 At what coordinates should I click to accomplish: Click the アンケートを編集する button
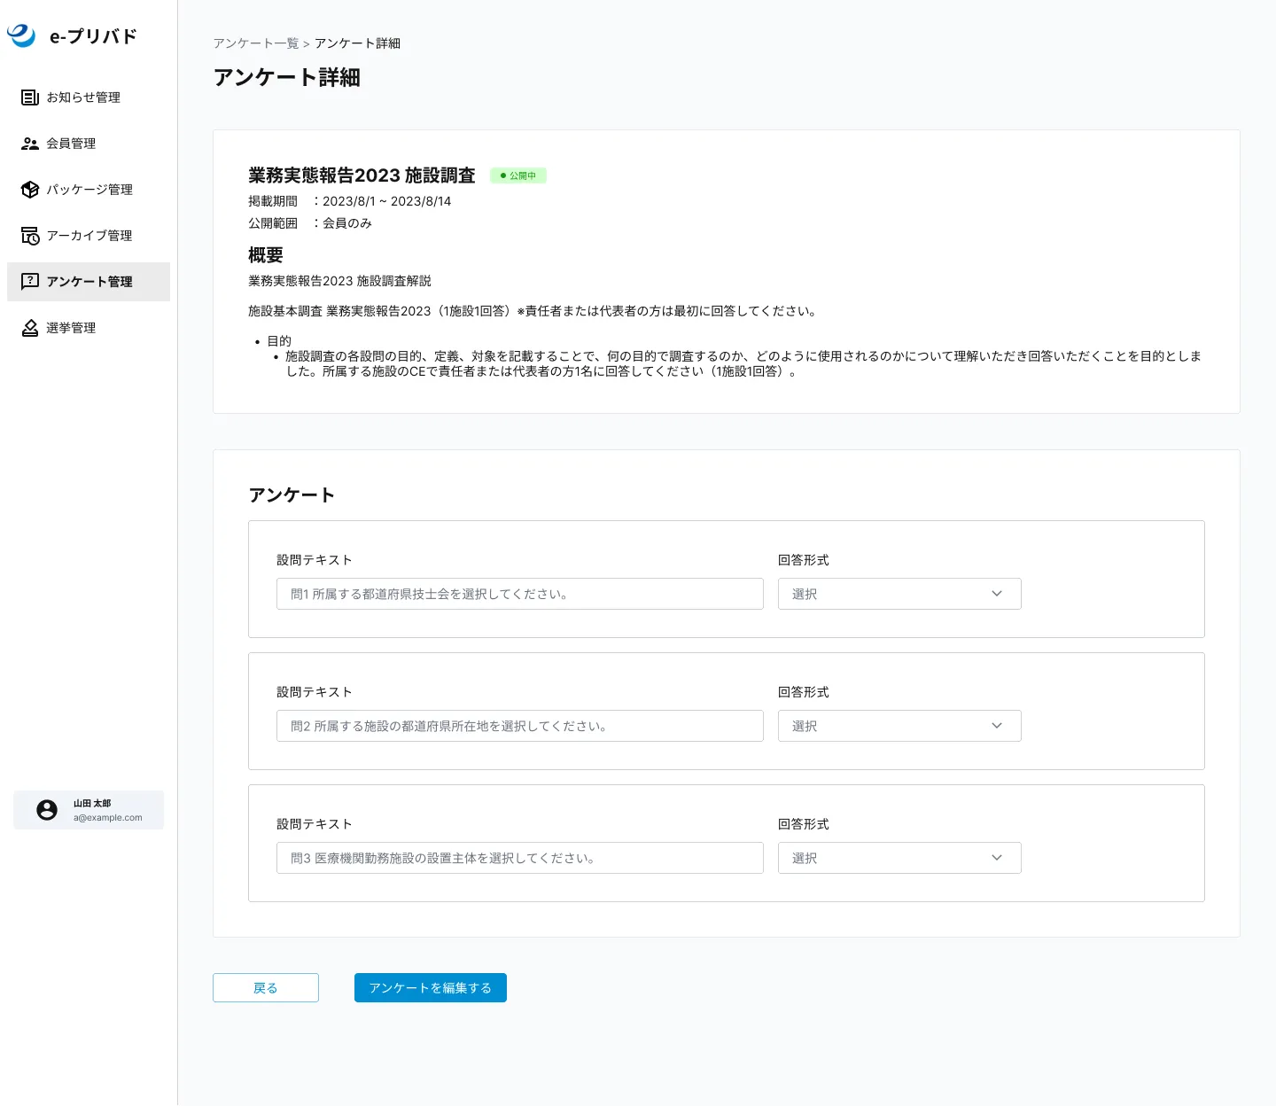pos(430,988)
